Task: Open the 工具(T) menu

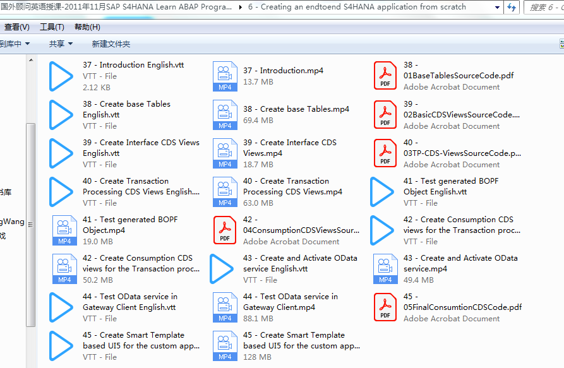Action: click(x=52, y=27)
